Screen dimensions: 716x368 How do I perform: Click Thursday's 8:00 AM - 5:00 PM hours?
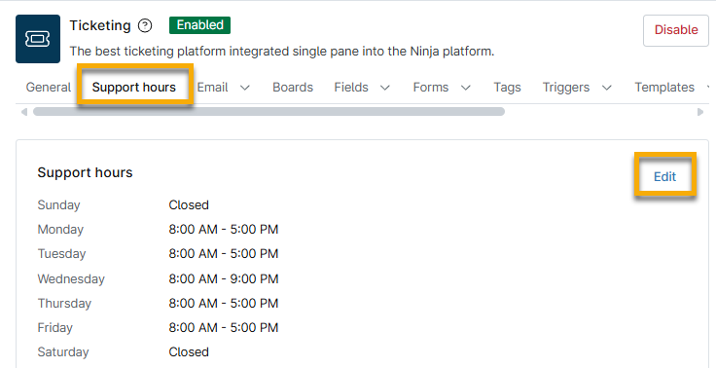[x=224, y=303]
